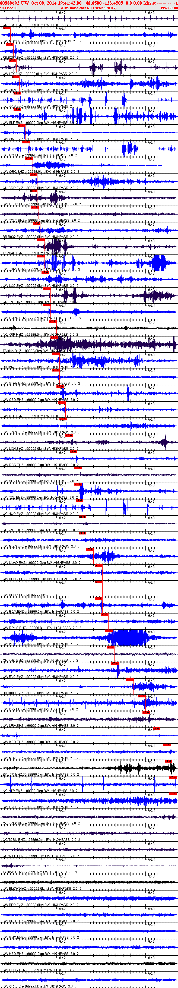The height and width of the screenshot is (988, 178).
Task: Click the red pick marker on UW MOON trace
Action: click(9, 44)
